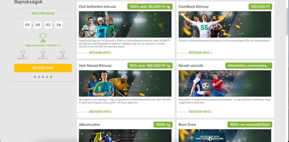Click the Heti Reload hockey player banner
Image resolution: width=289 pixels, height=142 pixels.
point(125,84)
